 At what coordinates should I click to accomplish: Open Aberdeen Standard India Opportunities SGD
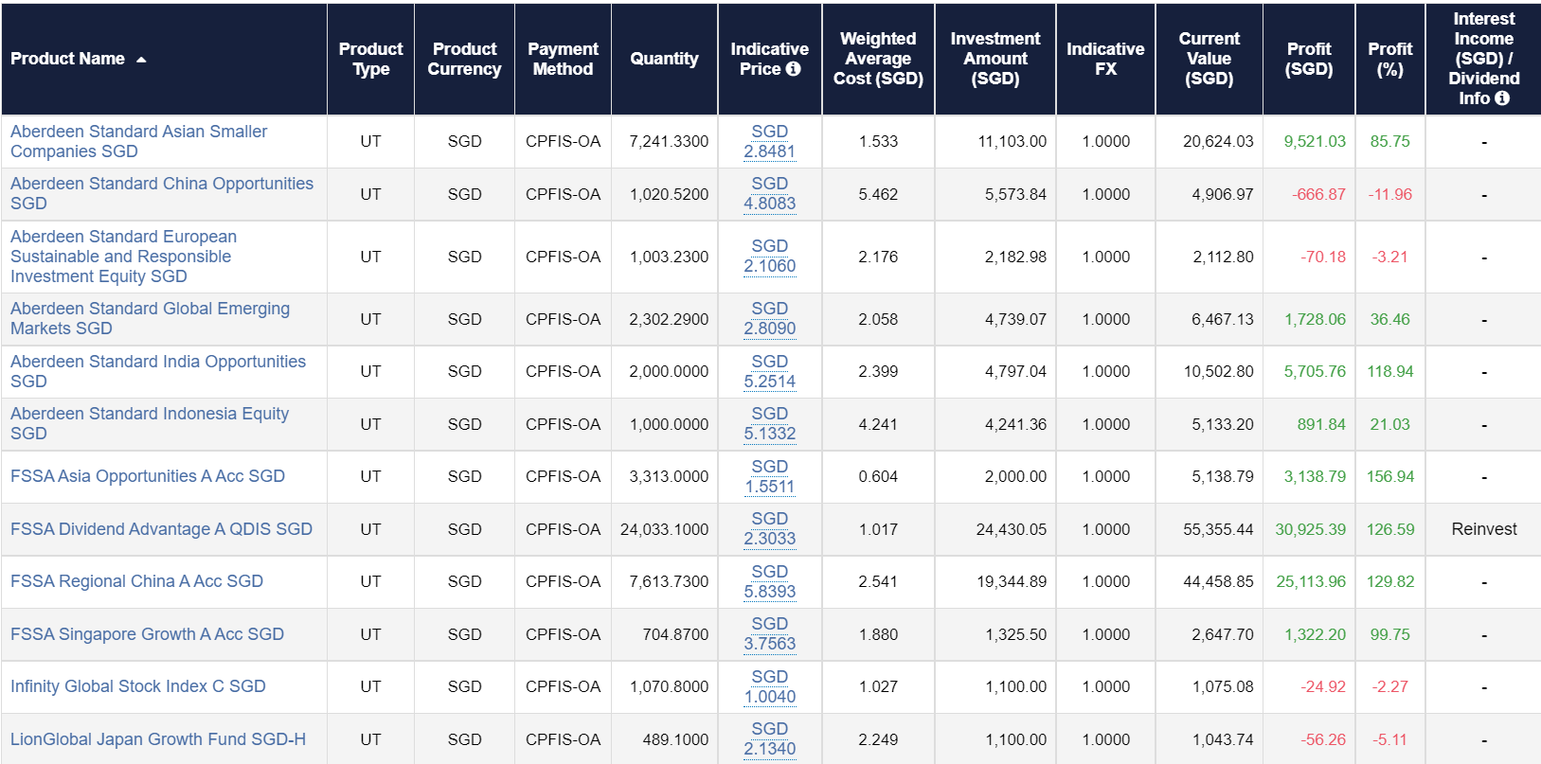pyautogui.click(x=158, y=371)
